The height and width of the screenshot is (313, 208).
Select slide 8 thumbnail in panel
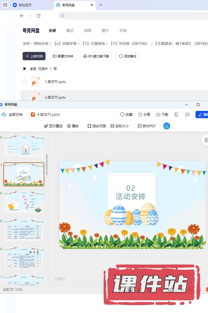(x=24, y=202)
